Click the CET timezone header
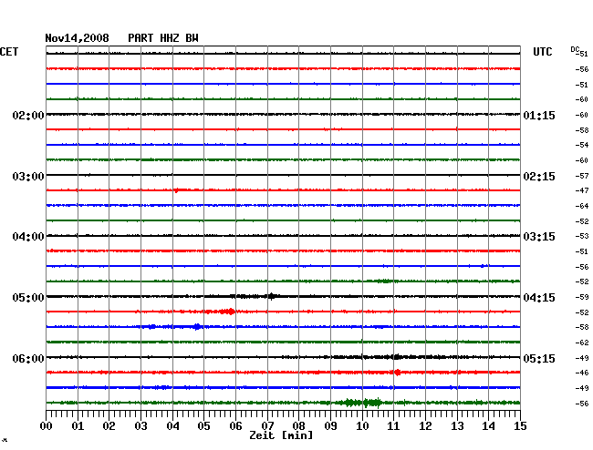Image resolution: width=593 pixels, height=450 pixels. [10, 52]
